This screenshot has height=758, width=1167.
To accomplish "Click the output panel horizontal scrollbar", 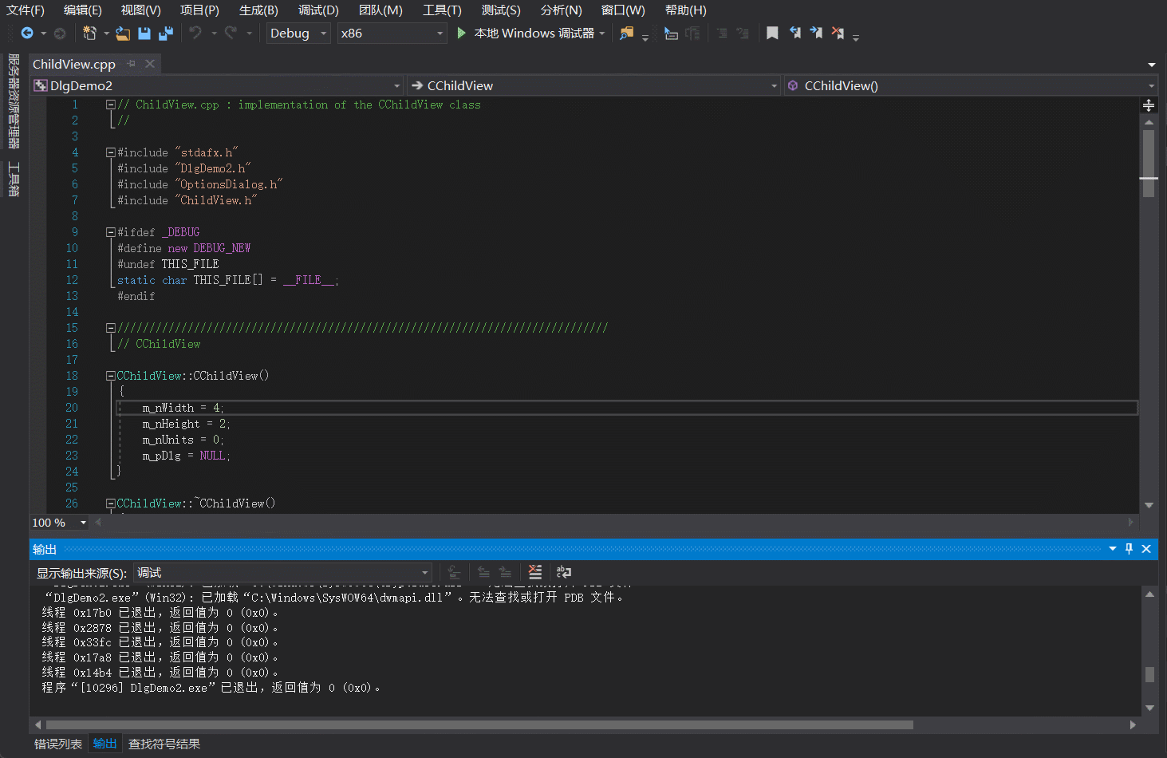I will point(479,725).
